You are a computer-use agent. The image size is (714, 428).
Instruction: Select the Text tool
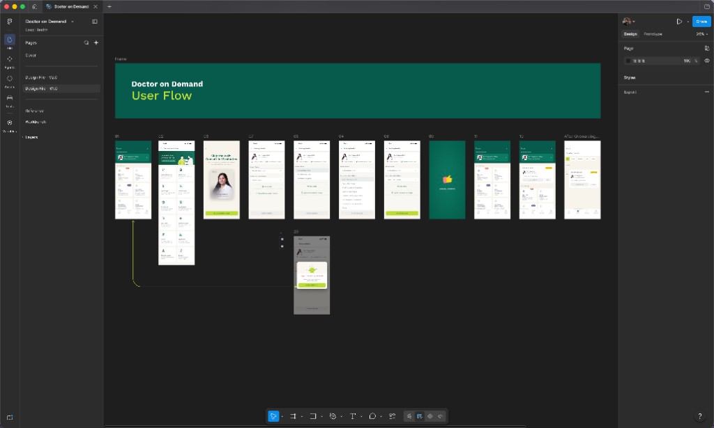click(x=353, y=416)
